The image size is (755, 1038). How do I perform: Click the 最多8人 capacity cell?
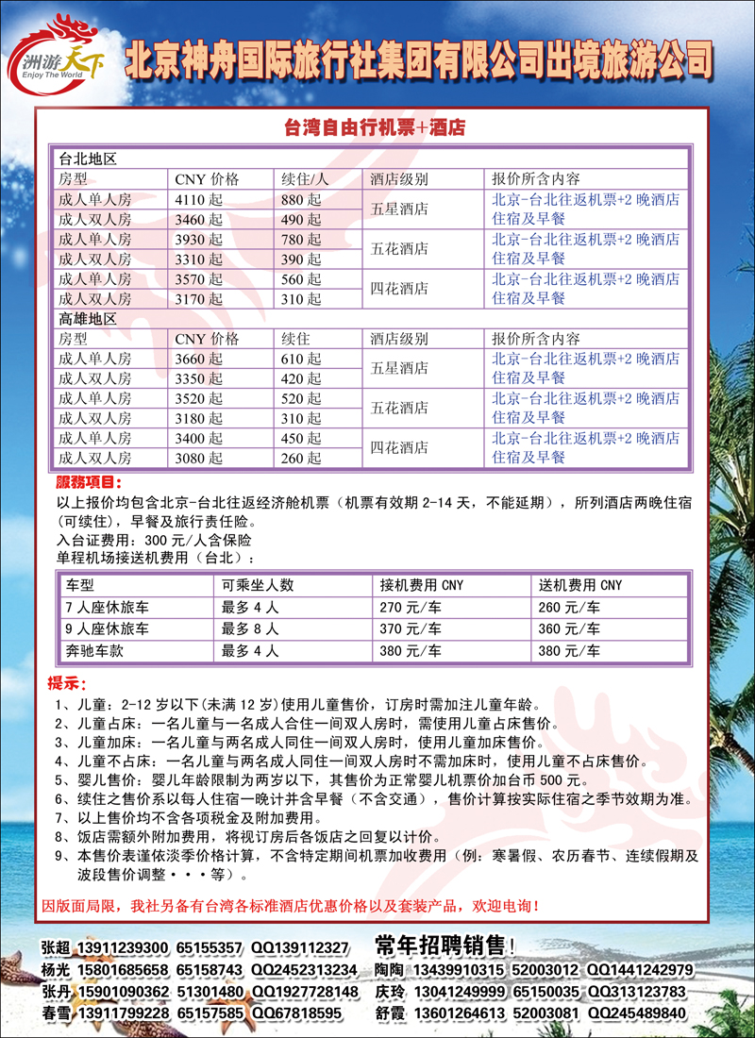(x=250, y=628)
